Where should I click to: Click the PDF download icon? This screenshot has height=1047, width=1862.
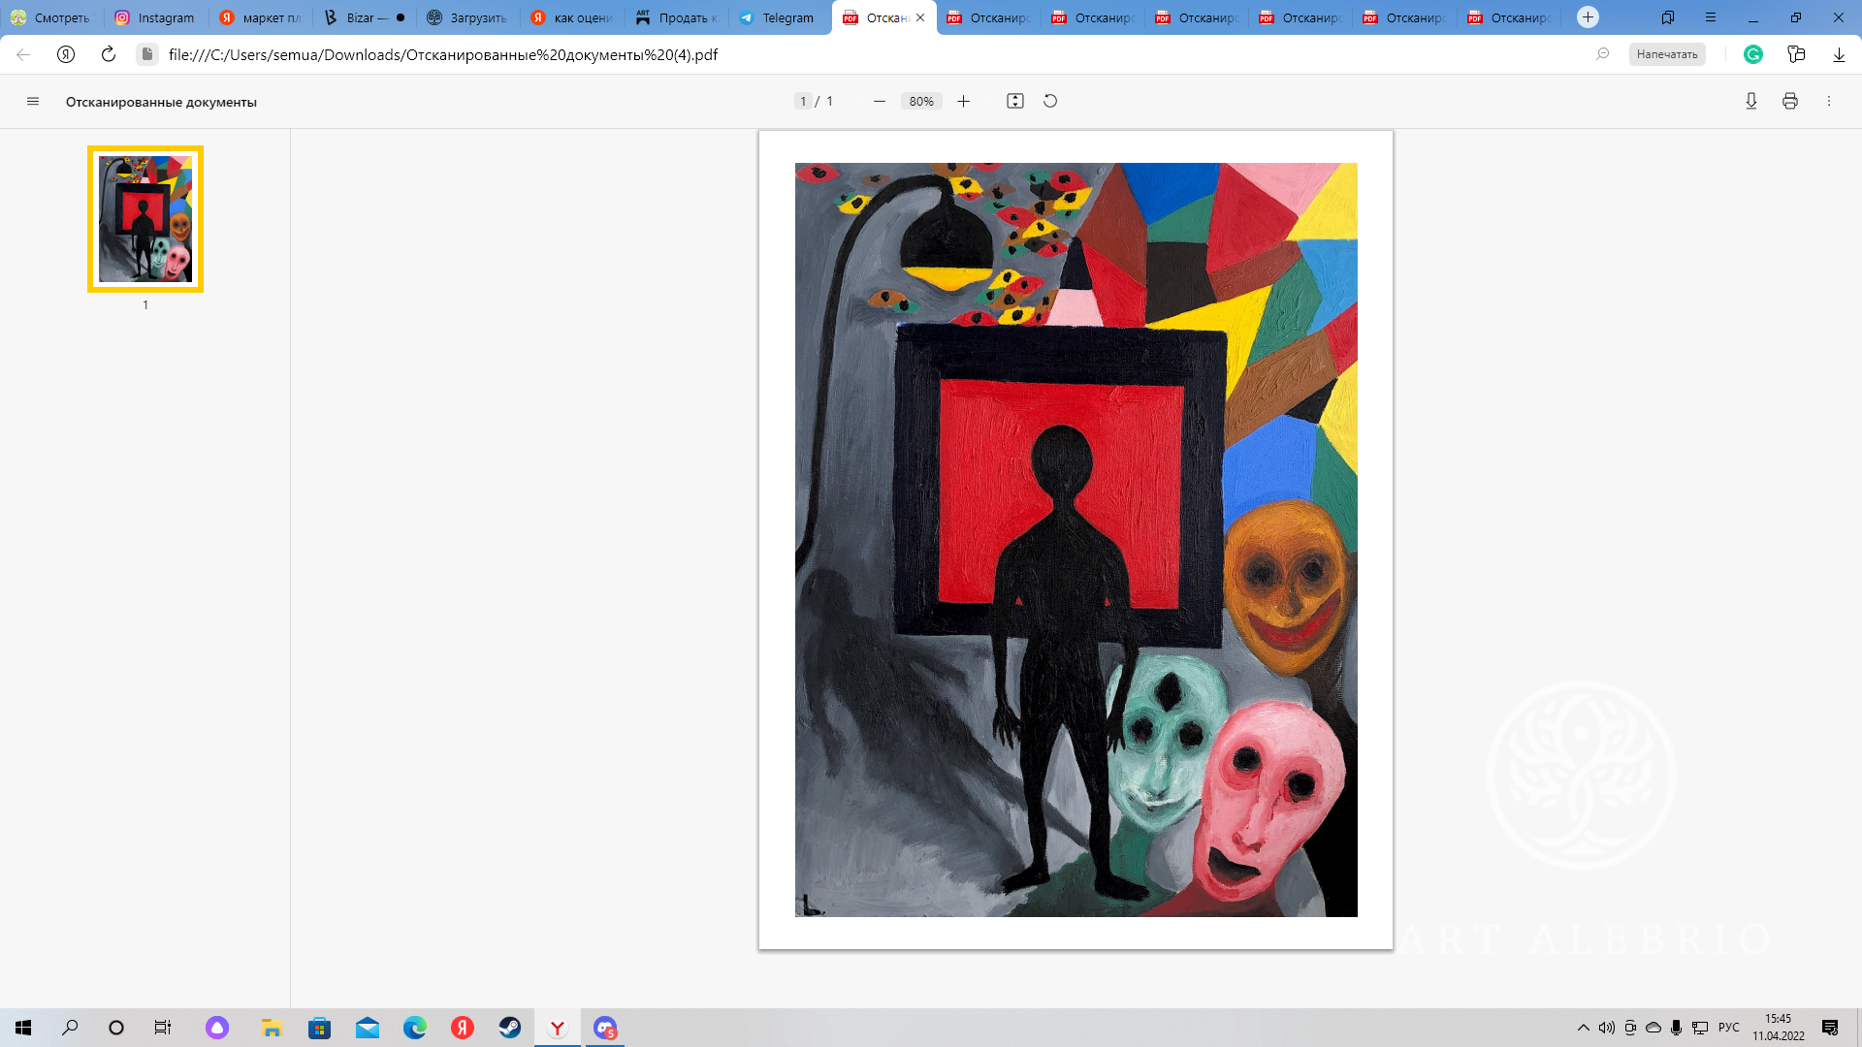pyautogui.click(x=1751, y=102)
